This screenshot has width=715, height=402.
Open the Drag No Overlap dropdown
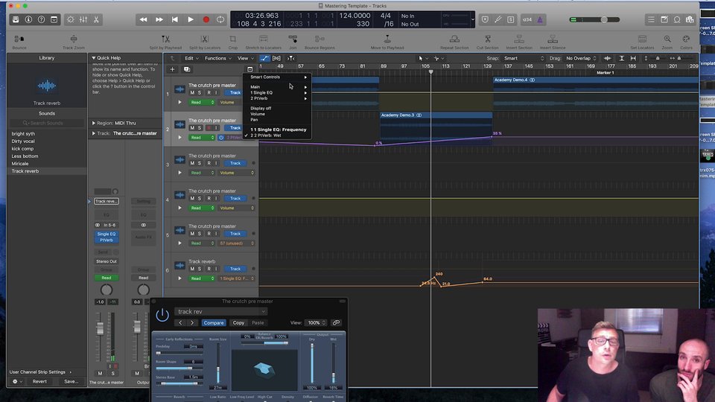tap(581, 58)
